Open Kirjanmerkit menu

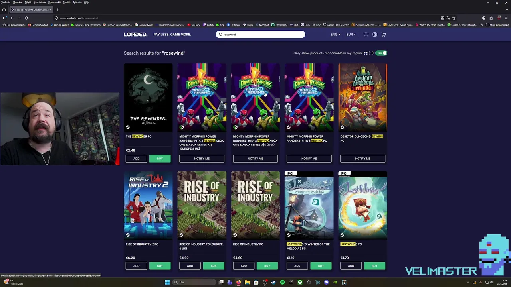tap(54, 2)
